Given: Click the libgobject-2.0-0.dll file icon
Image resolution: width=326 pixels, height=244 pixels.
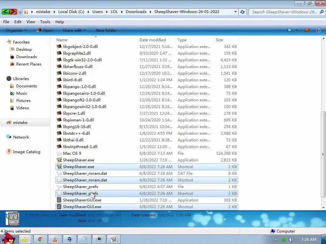Looking at the screenshot, I should coord(59,46).
